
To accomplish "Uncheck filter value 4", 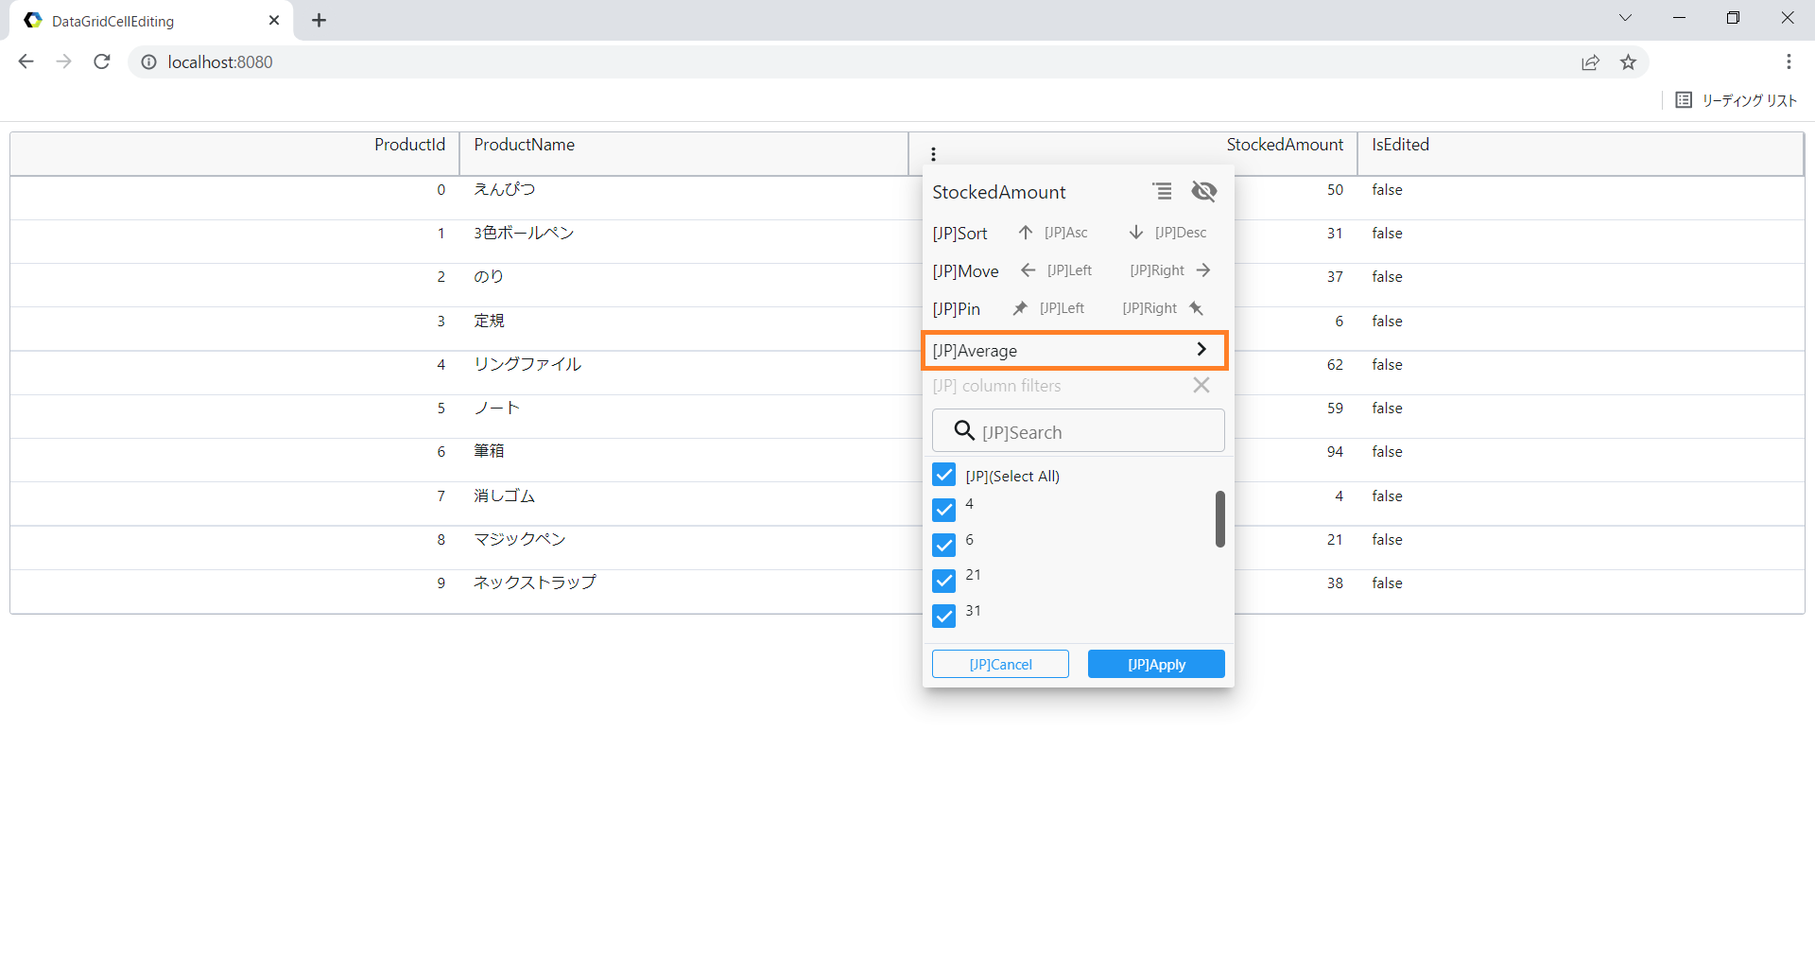I will [x=944, y=510].
